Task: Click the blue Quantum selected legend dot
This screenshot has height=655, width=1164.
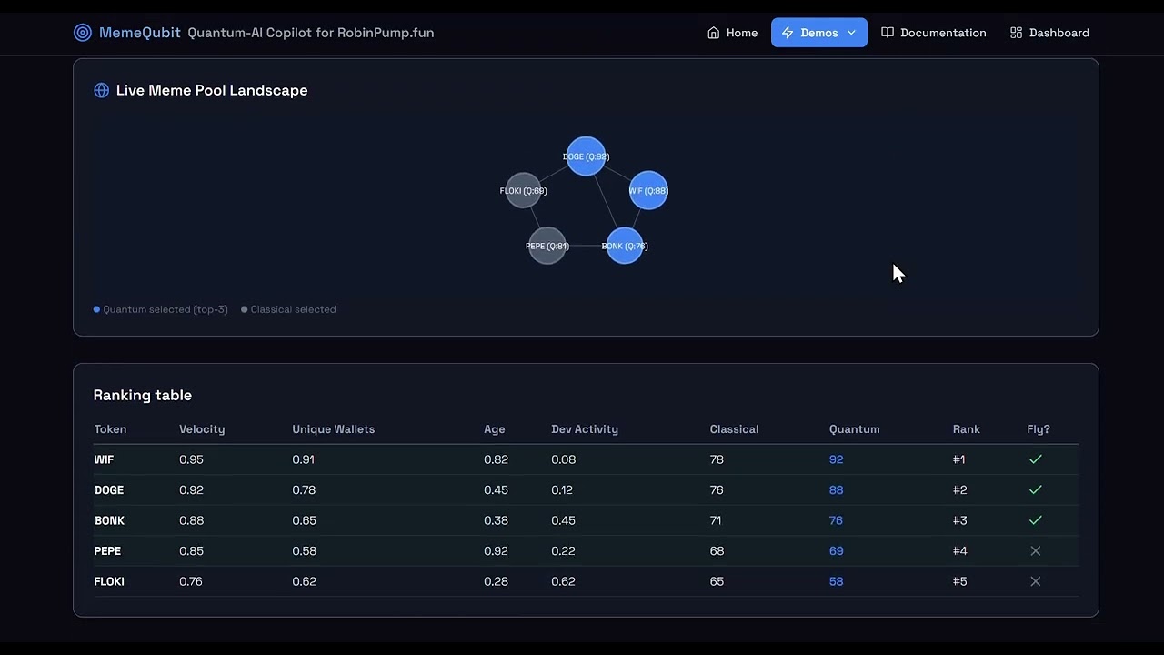Action: click(96, 309)
